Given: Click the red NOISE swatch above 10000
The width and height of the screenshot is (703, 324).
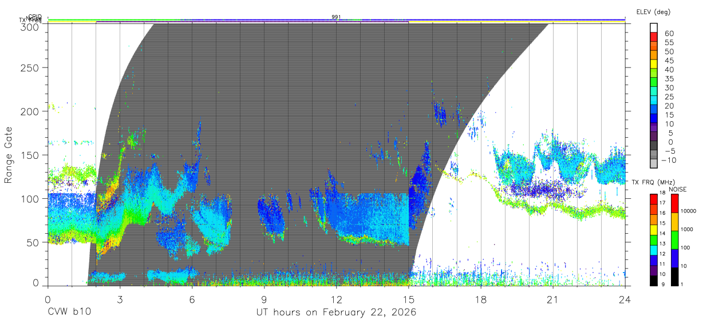Looking at the screenshot, I should click(x=676, y=203).
